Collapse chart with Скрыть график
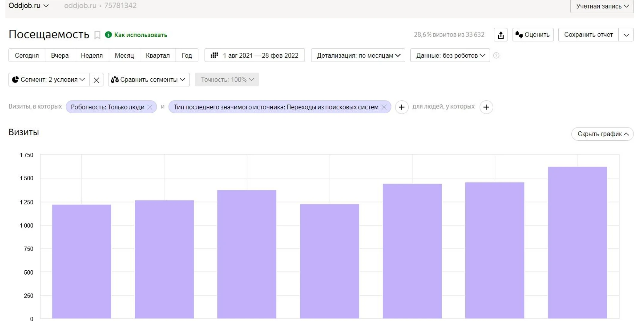 tap(602, 134)
